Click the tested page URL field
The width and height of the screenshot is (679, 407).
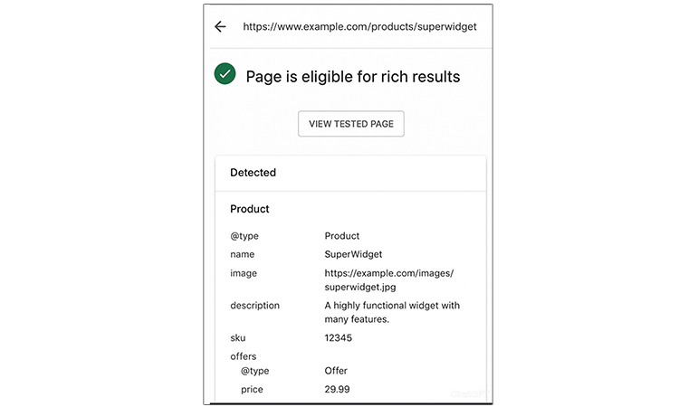point(359,27)
